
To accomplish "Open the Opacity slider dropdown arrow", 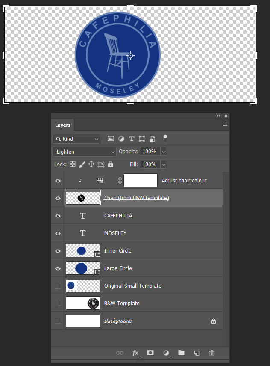I will pos(164,152).
